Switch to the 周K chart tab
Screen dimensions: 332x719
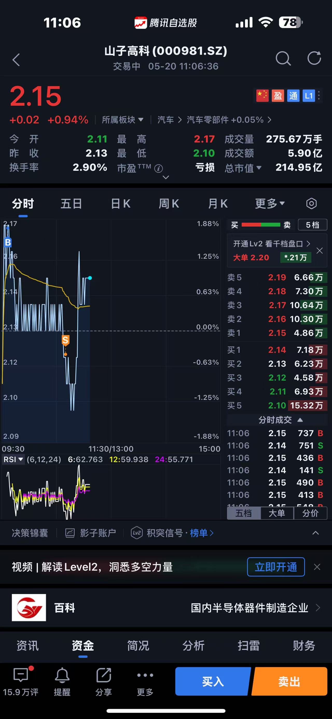(x=169, y=203)
